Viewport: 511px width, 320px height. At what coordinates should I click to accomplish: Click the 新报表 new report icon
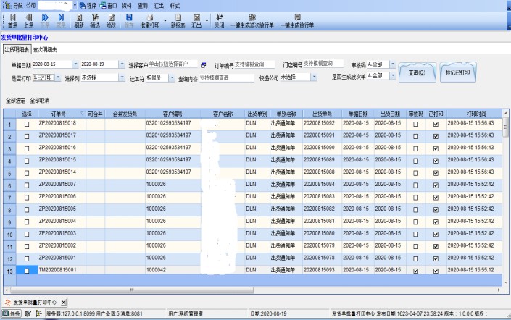click(178, 21)
